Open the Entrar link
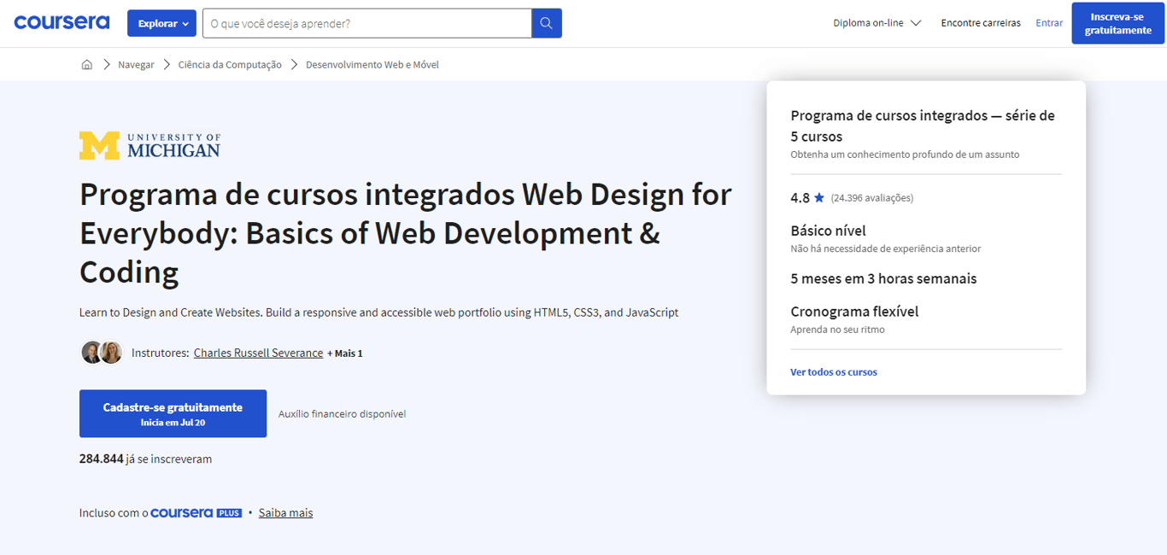Viewport: 1167px width, 555px height. [1048, 23]
